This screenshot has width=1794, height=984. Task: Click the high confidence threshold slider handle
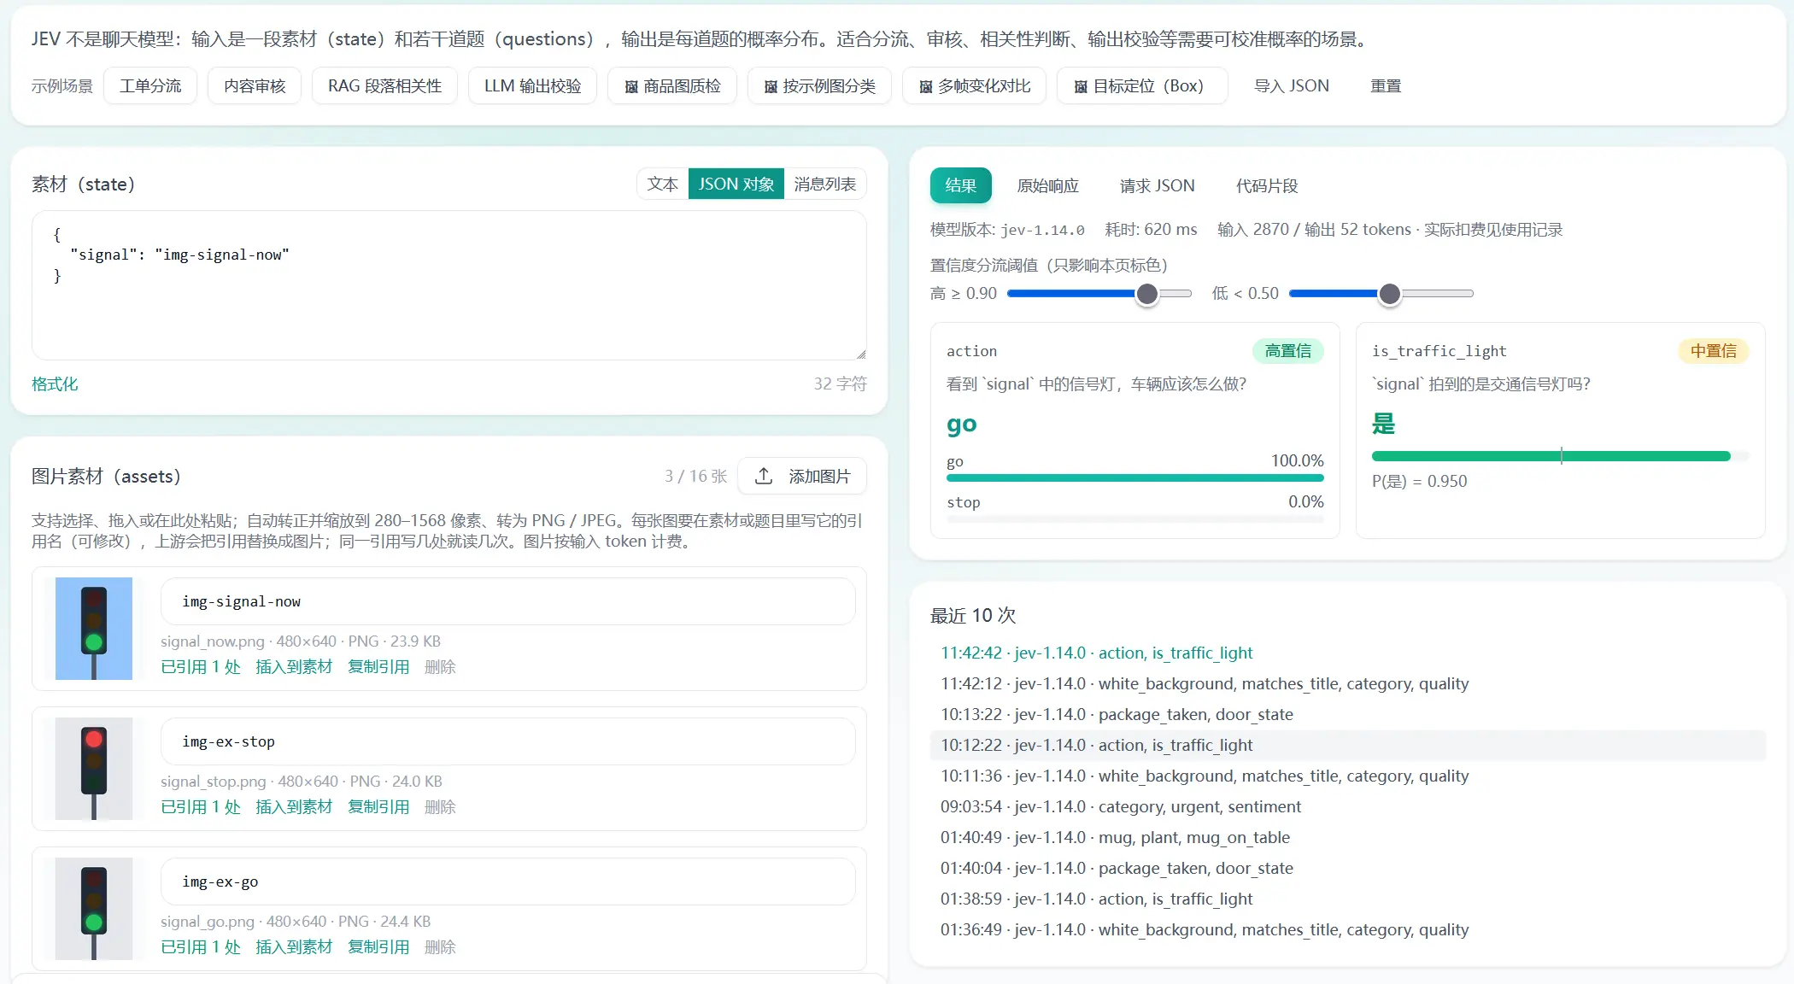click(1146, 294)
